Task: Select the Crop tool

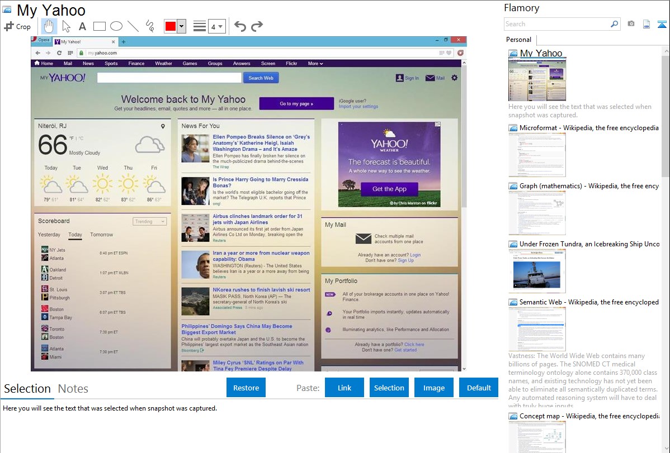Action: [x=17, y=26]
